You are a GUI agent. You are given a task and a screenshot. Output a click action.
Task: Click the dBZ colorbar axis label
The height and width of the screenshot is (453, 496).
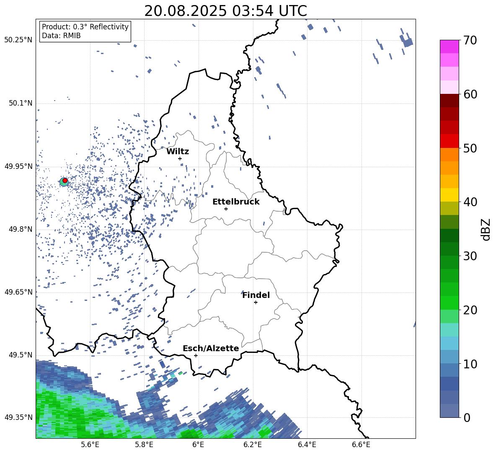tap(486, 229)
